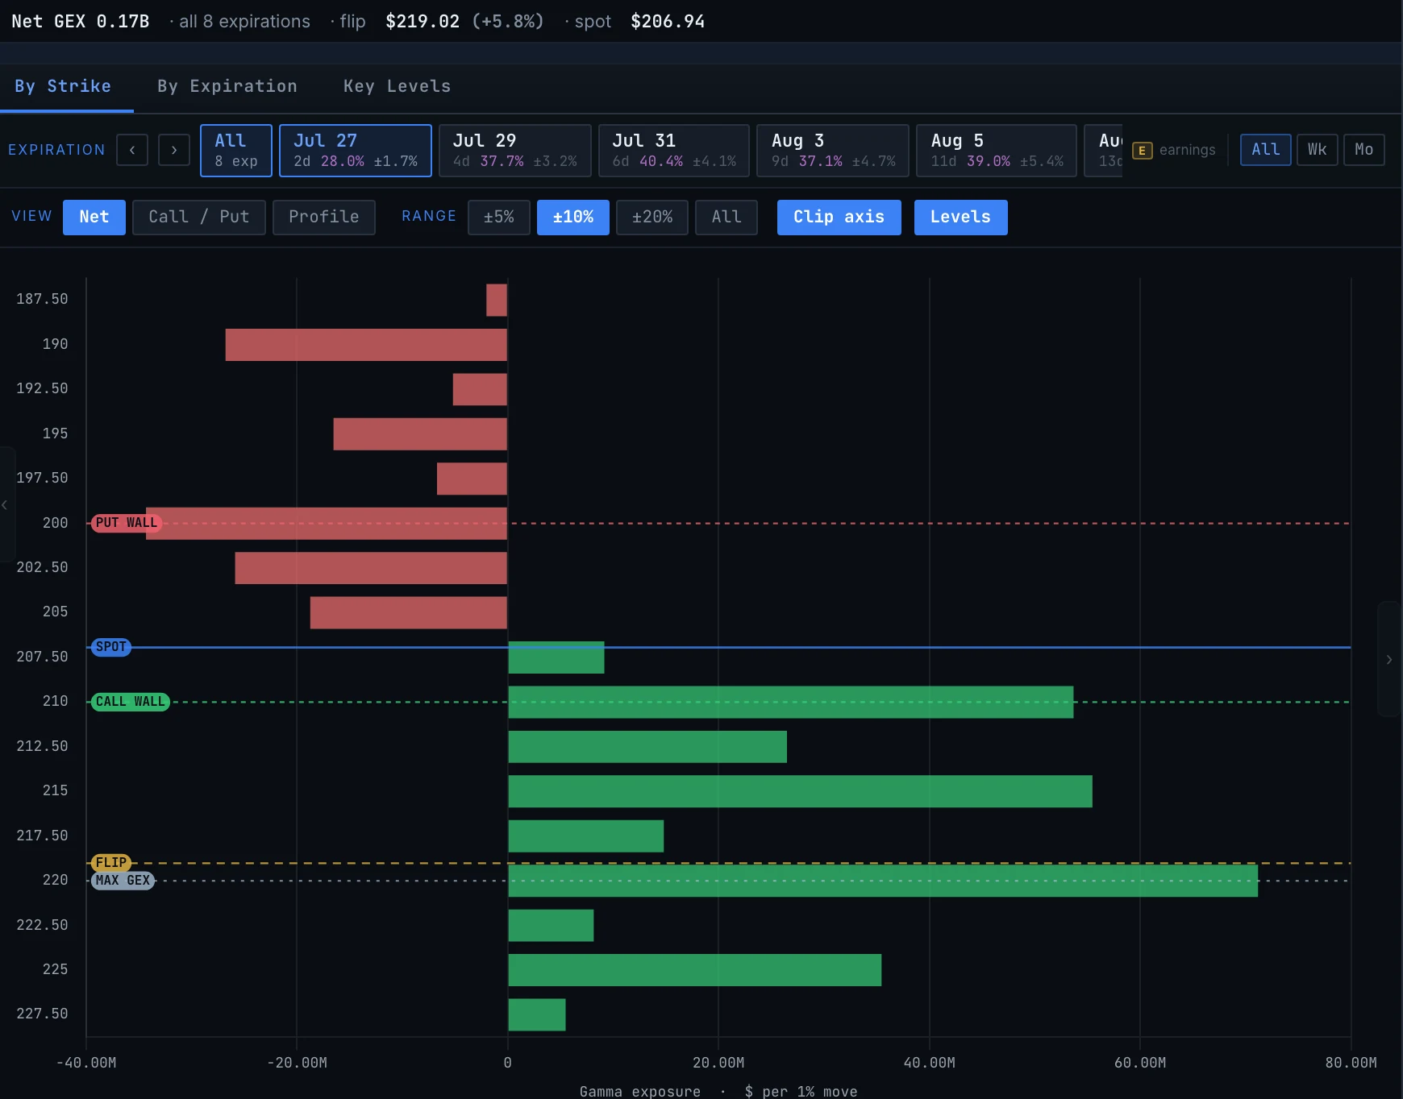Filter expirations to Wk weeklies

(x=1318, y=150)
